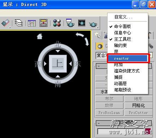Image resolution: width=156 pixels, height=138 pixels.
Task: Select the Geometry sphere category icon
Action: point(100,46)
